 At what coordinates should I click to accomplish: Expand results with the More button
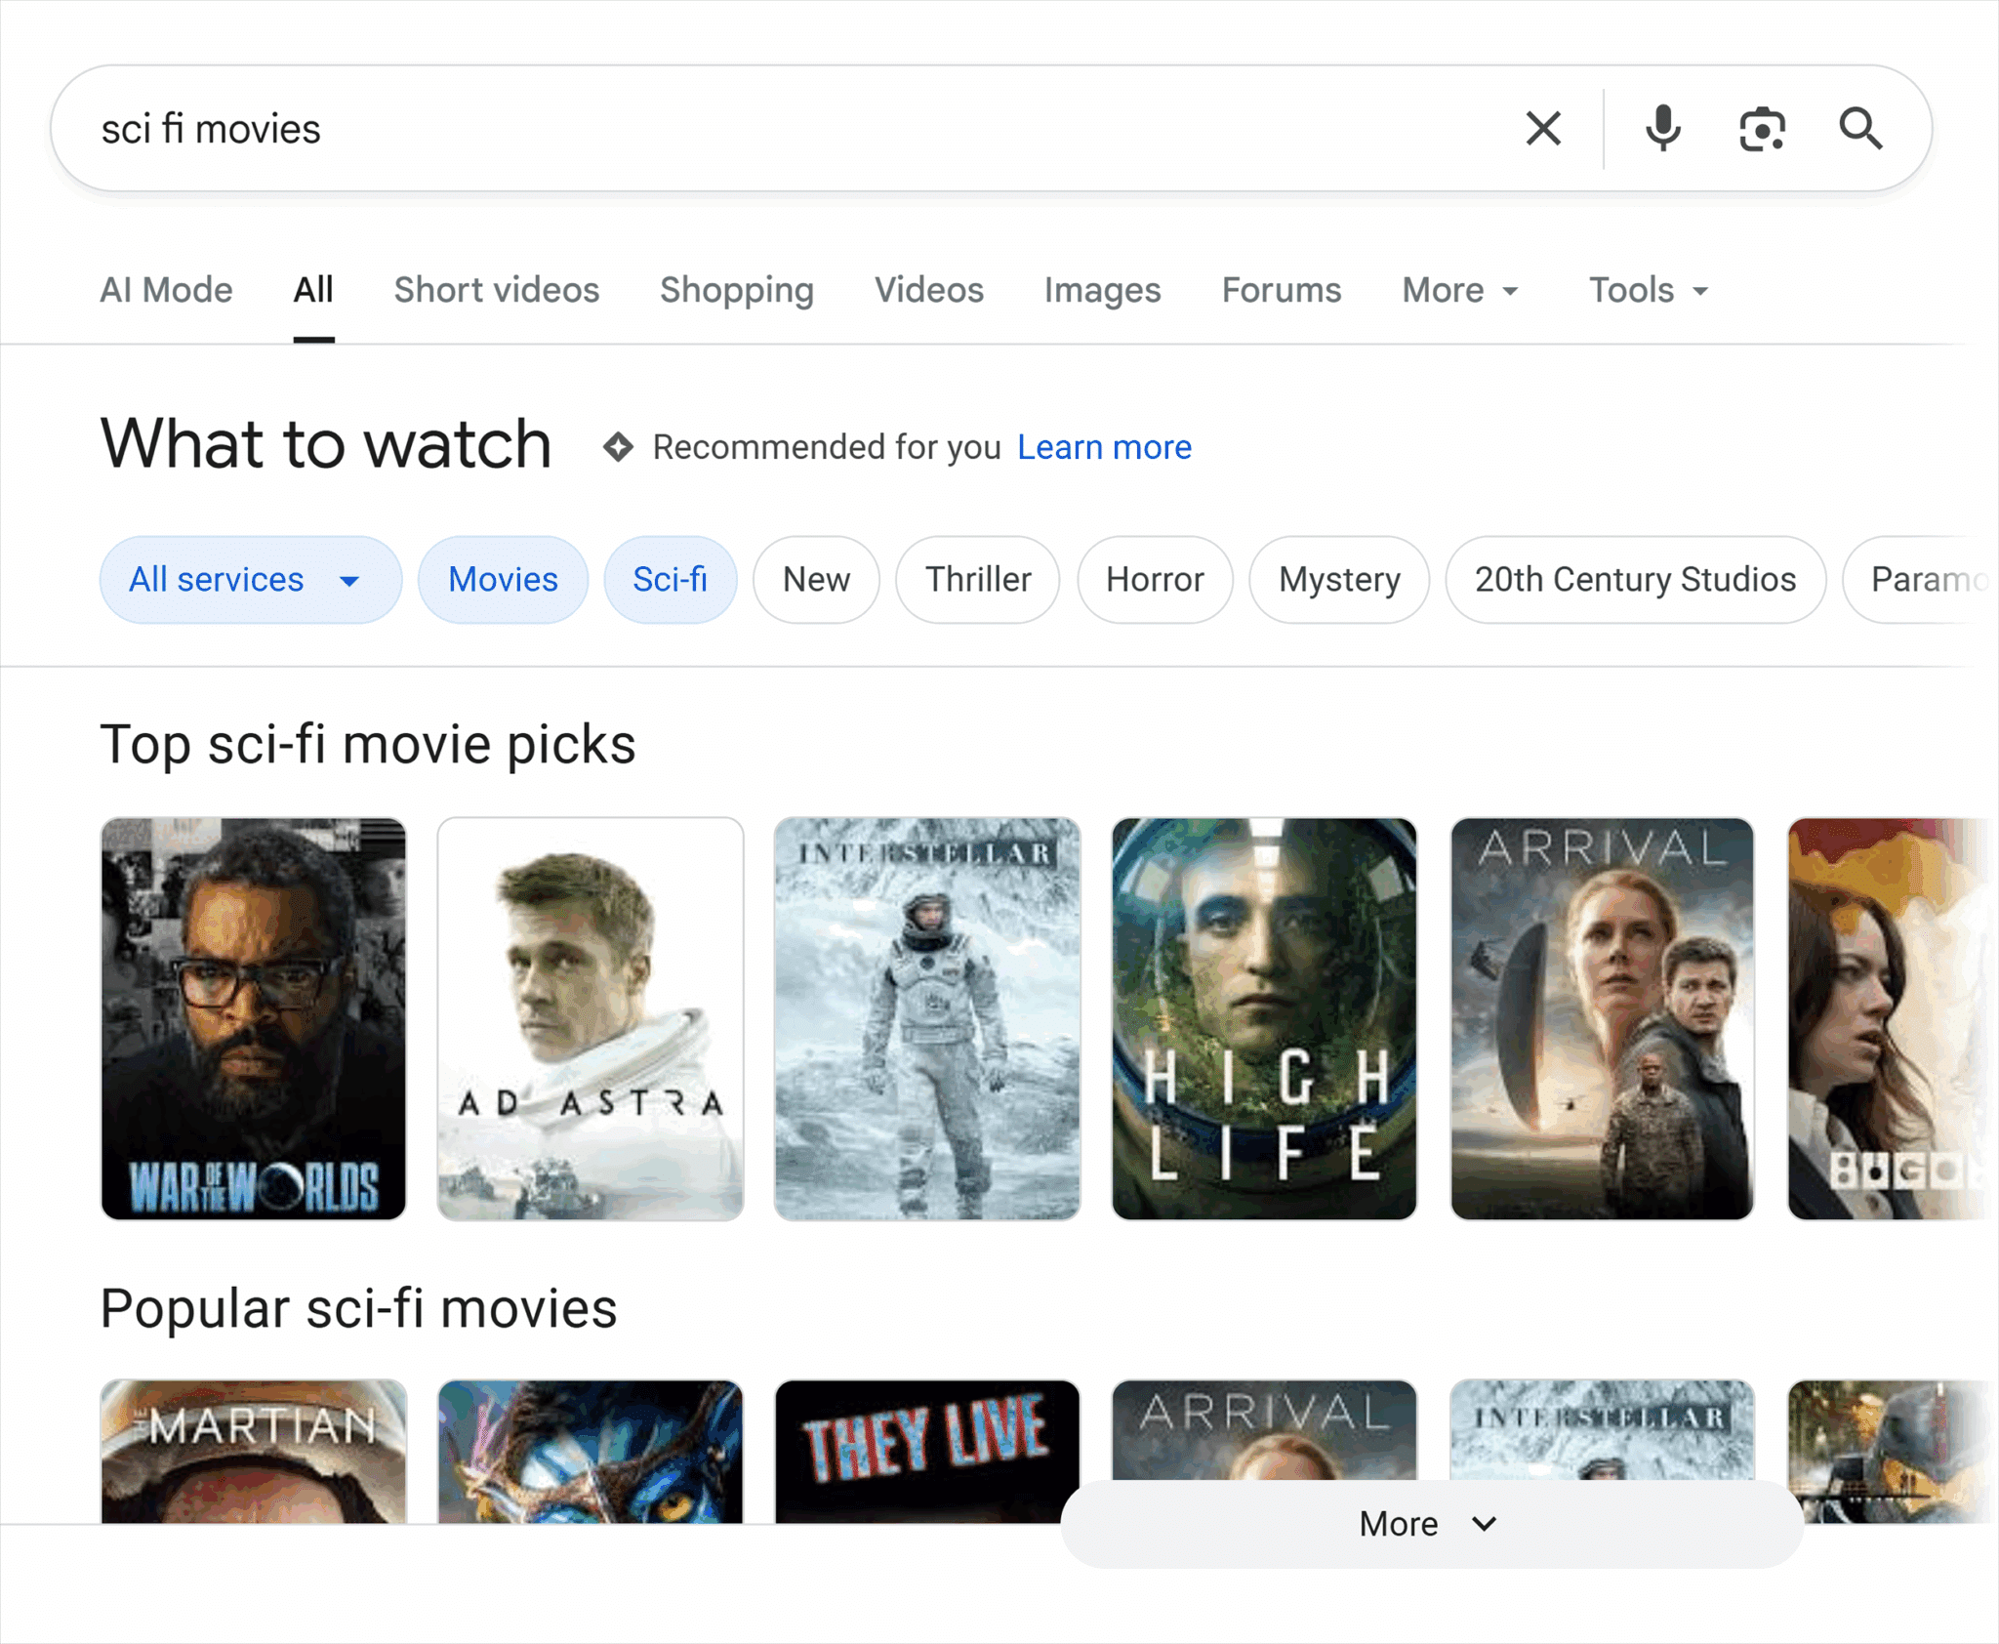point(1431,1524)
